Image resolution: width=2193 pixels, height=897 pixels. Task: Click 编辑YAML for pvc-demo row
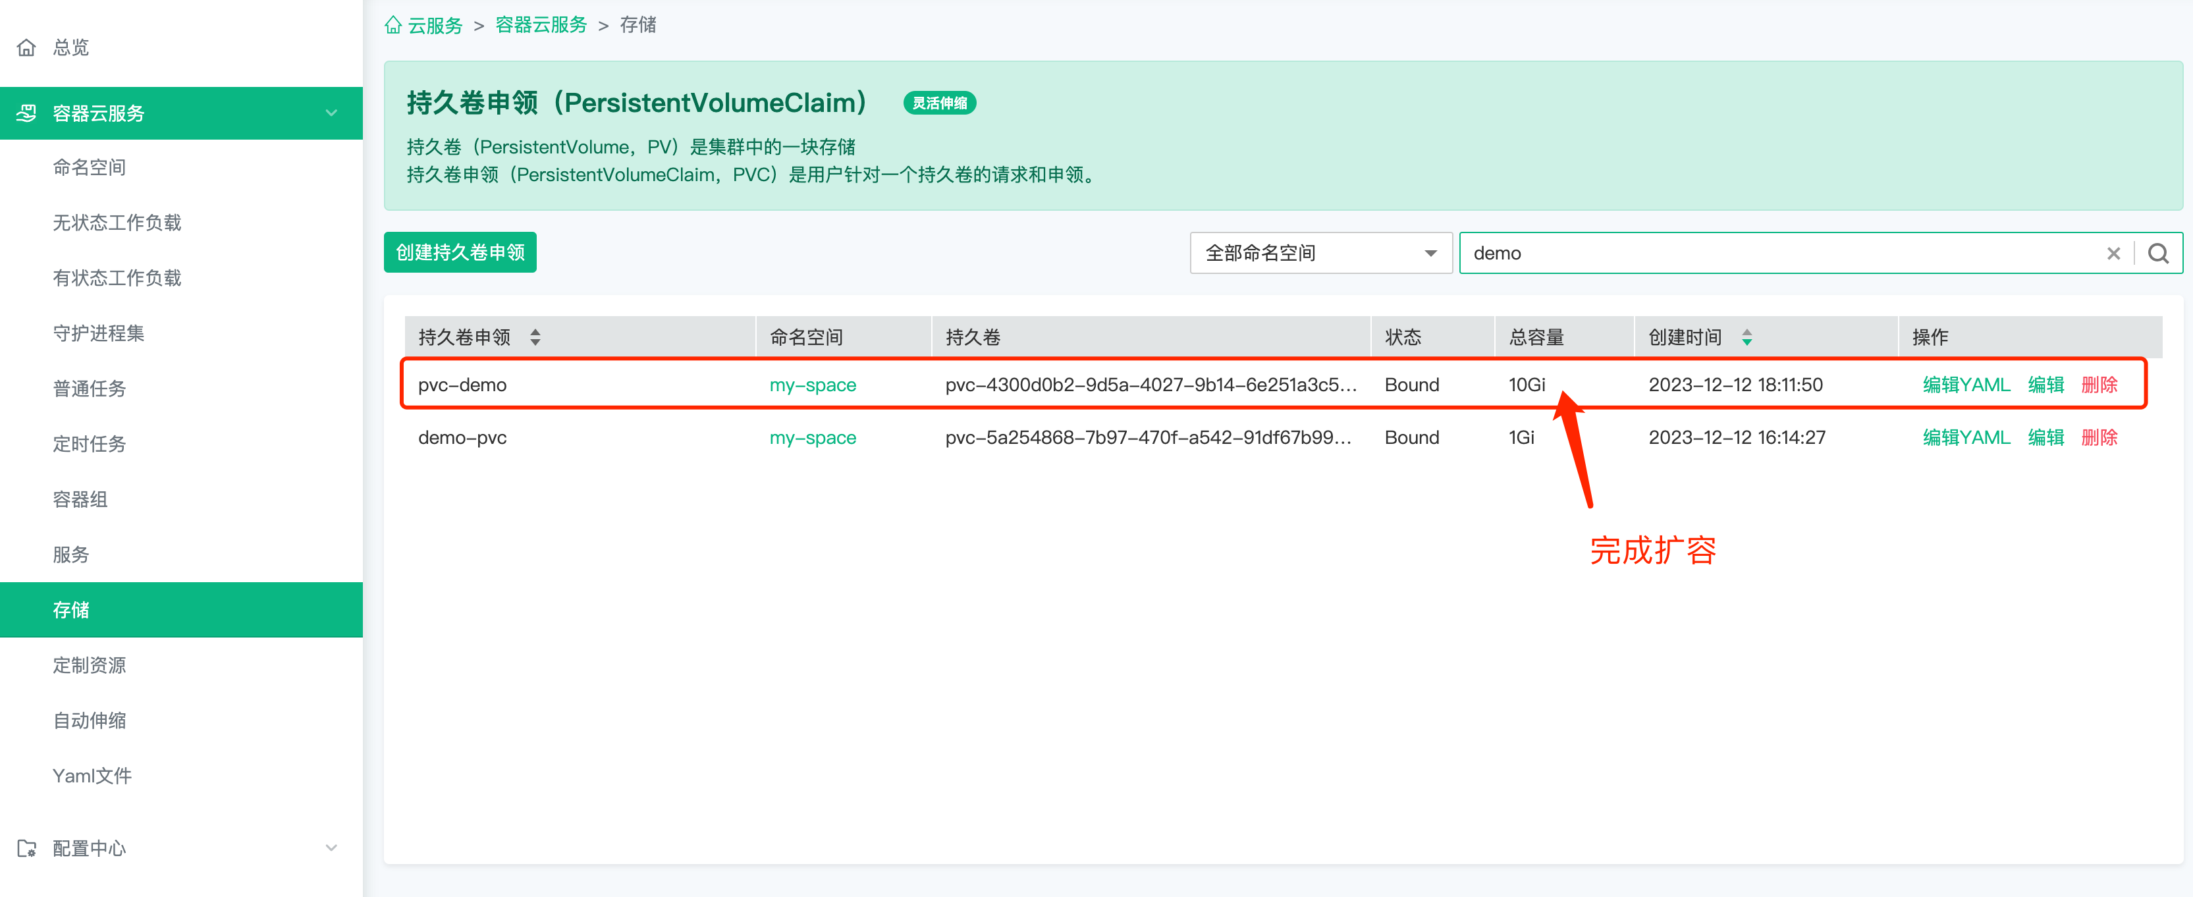pos(1966,385)
